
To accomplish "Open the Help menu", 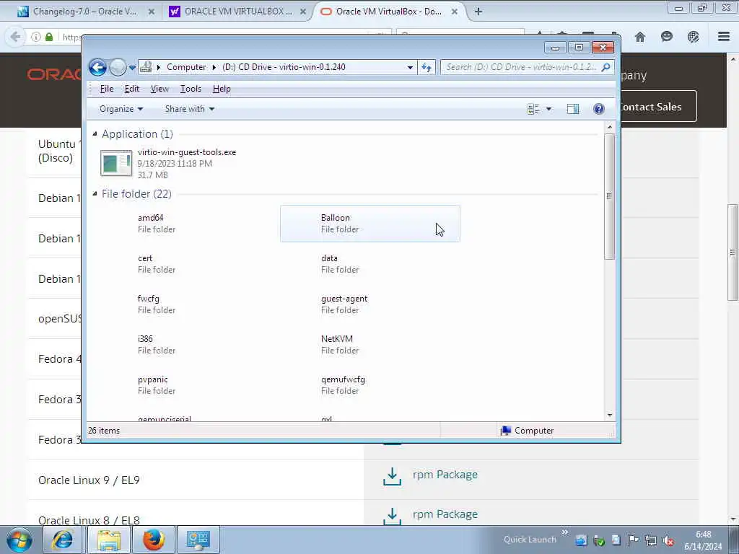I will tap(222, 89).
